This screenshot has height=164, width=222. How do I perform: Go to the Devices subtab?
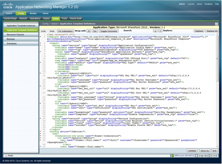(x=23, y=19)
